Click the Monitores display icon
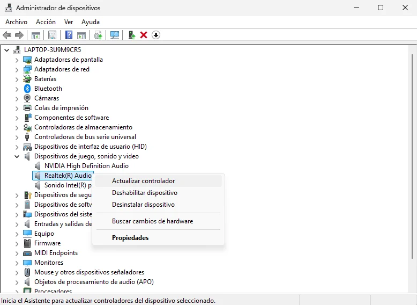This screenshot has width=417, height=305. (x=27, y=263)
